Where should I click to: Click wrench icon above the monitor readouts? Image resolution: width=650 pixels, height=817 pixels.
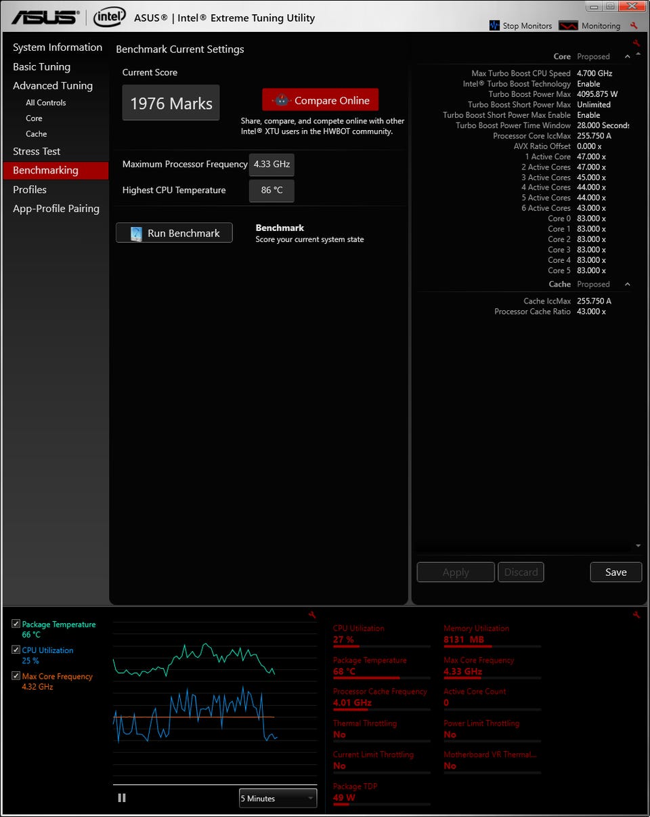636,615
